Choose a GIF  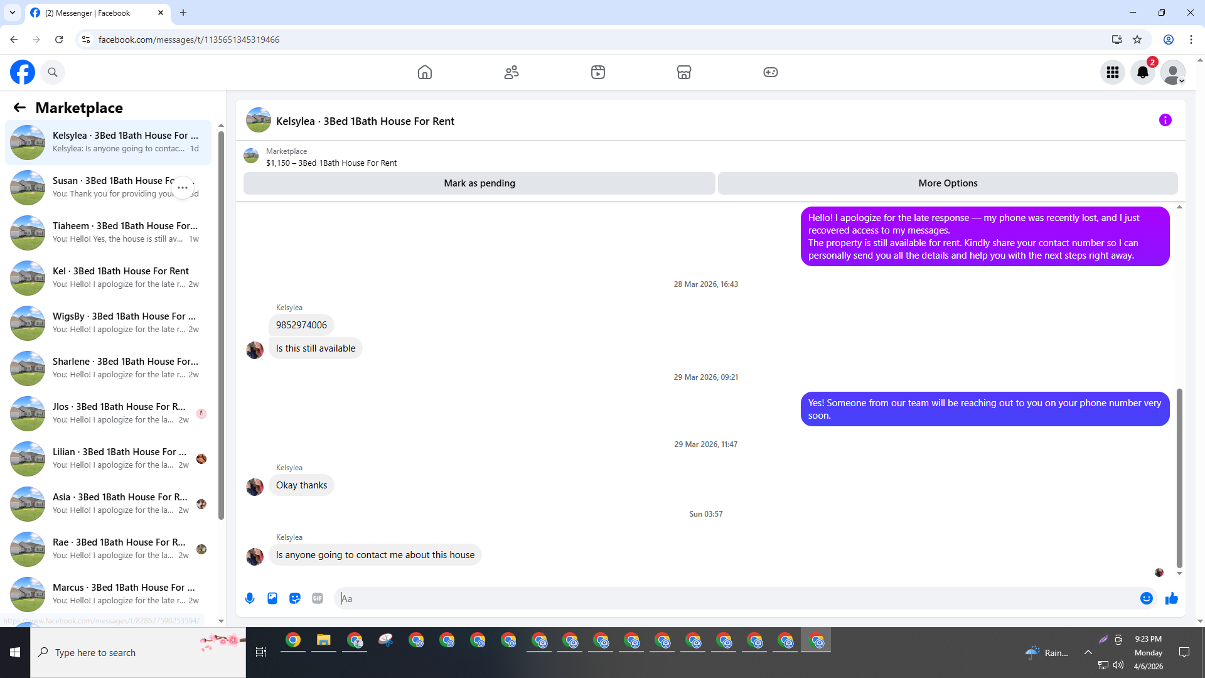318,598
